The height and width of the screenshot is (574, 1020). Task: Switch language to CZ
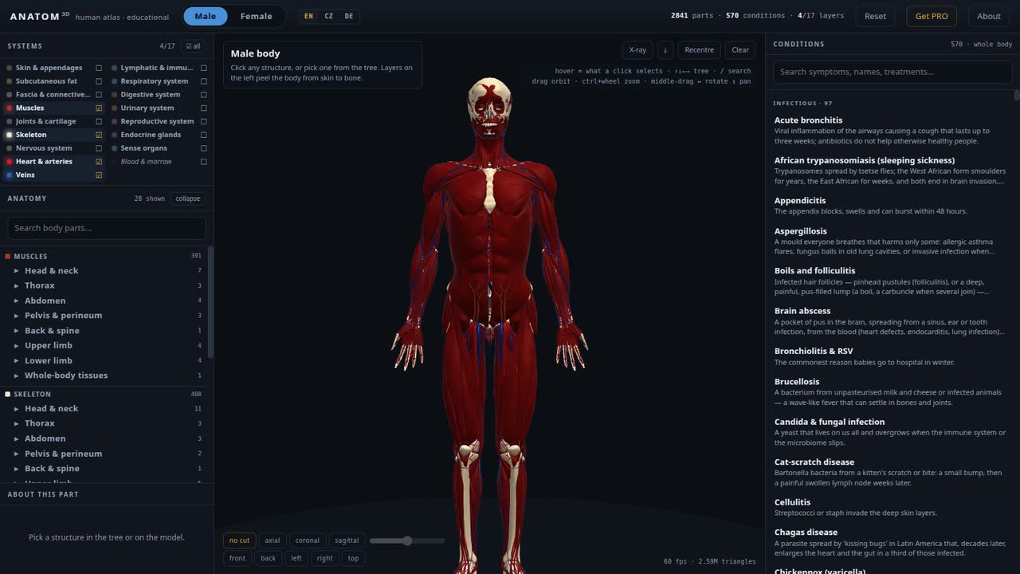[x=328, y=16]
